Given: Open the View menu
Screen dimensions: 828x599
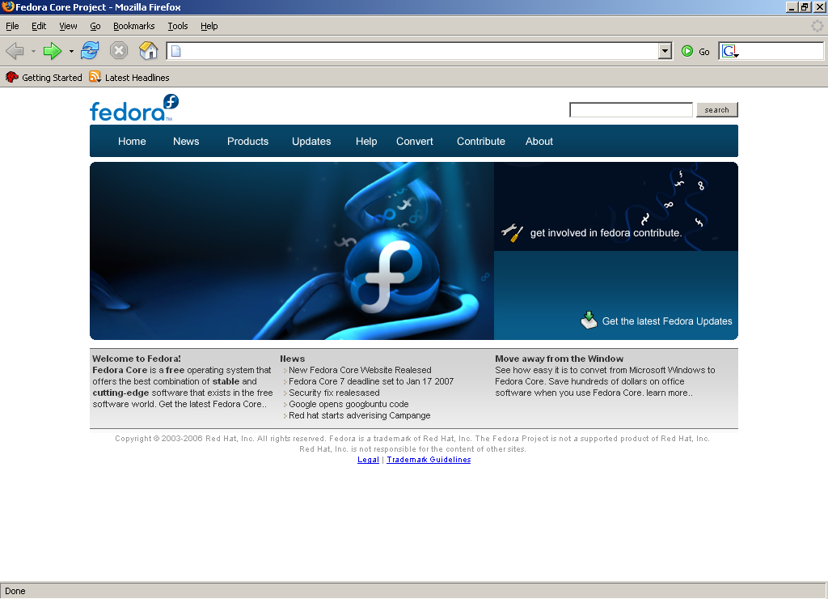Looking at the screenshot, I should [x=68, y=26].
